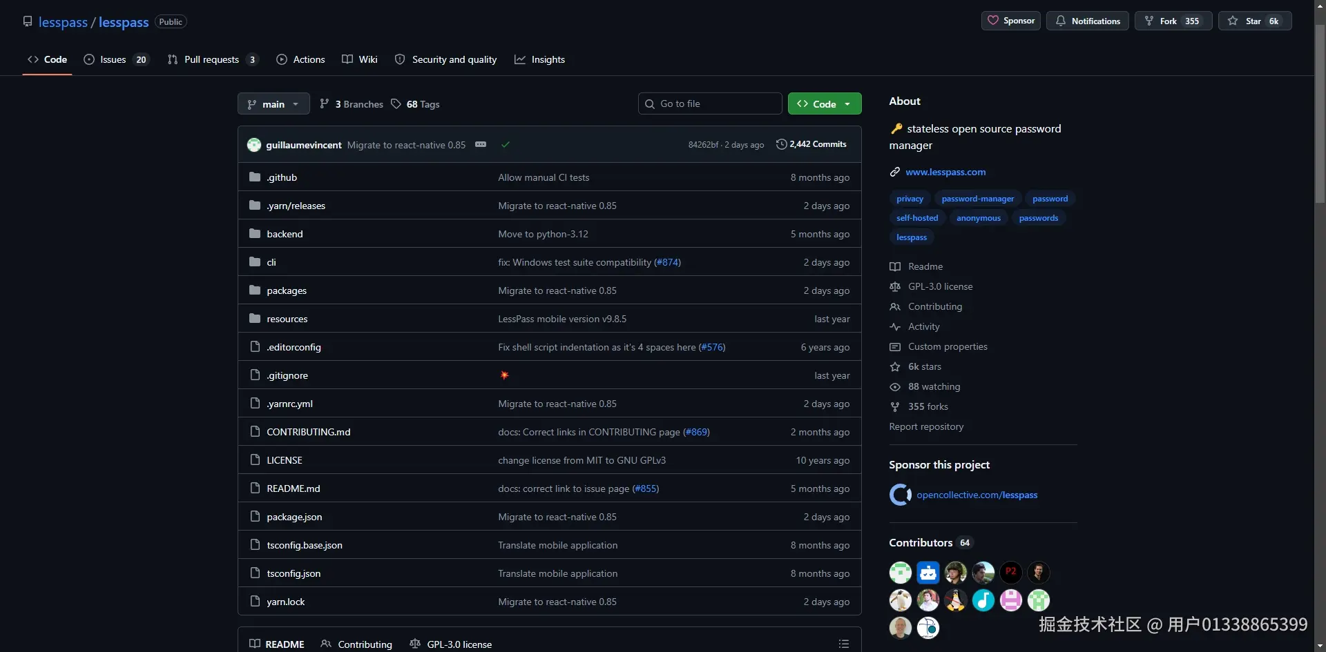This screenshot has width=1326, height=652.
Task: Select Contributing tab below file list
Action: click(x=356, y=644)
